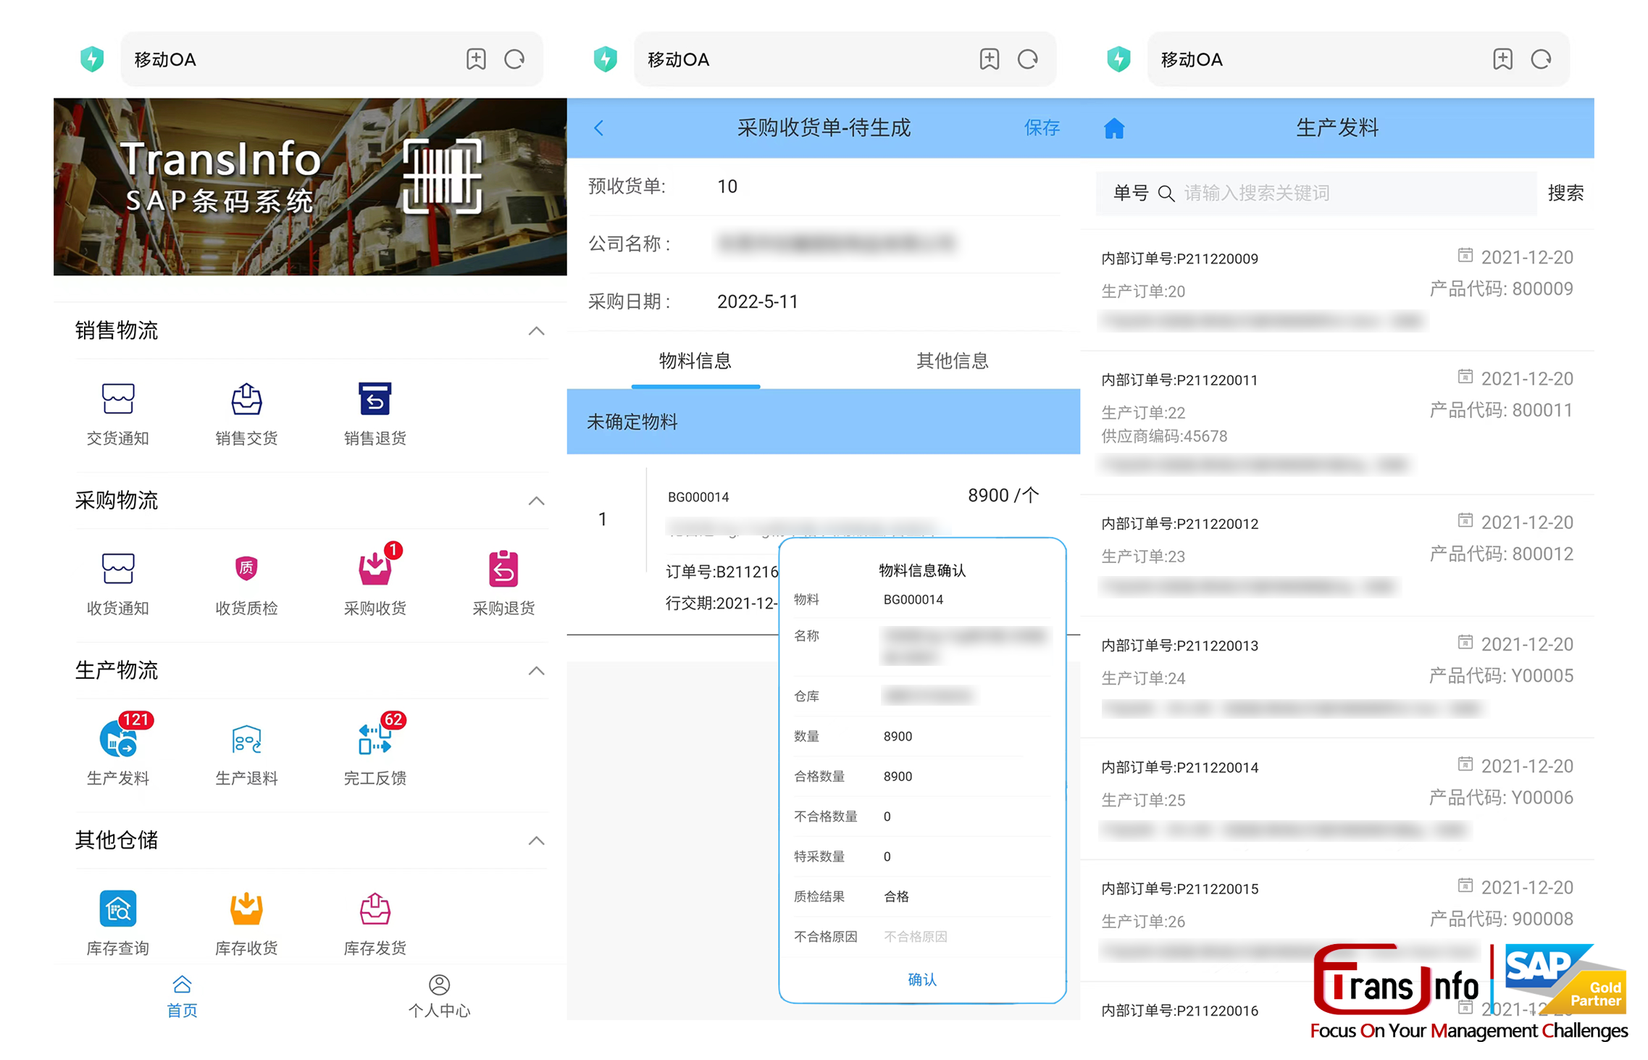This screenshot has width=1648, height=1060.
Task: Reload page in the left 移动OA browser bar
Action: point(514,59)
